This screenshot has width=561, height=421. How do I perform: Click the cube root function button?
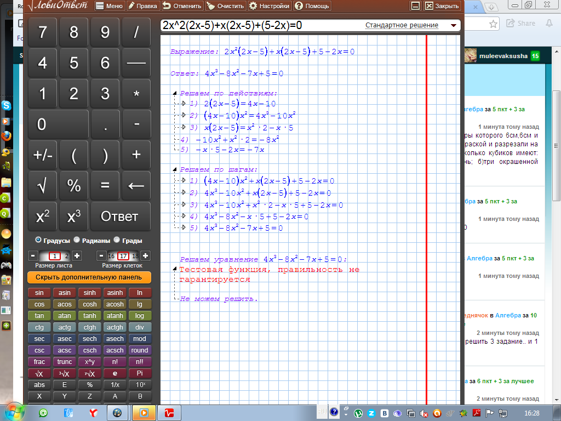(x=65, y=373)
